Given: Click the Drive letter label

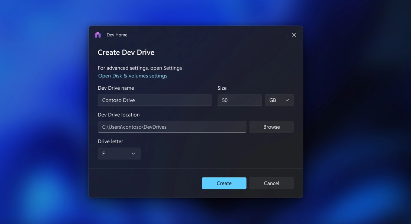Looking at the screenshot, I should coord(110,141).
